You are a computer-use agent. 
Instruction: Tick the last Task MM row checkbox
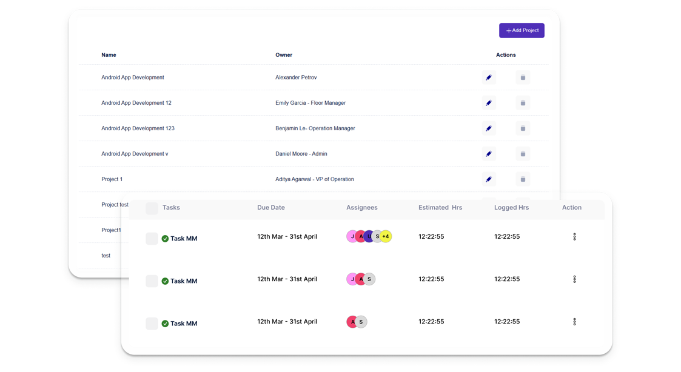152,324
